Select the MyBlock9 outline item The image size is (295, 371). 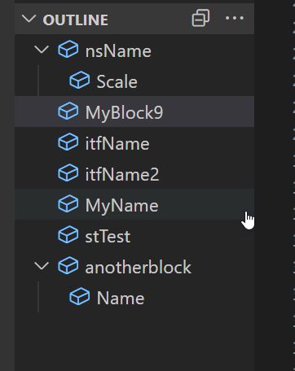pyautogui.click(x=134, y=111)
